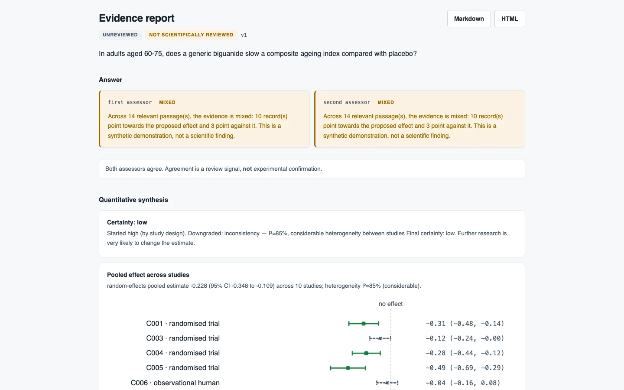The image size is (624, 390).
Task: Click the "Answer" section heading
Action: tap(110, 80)
